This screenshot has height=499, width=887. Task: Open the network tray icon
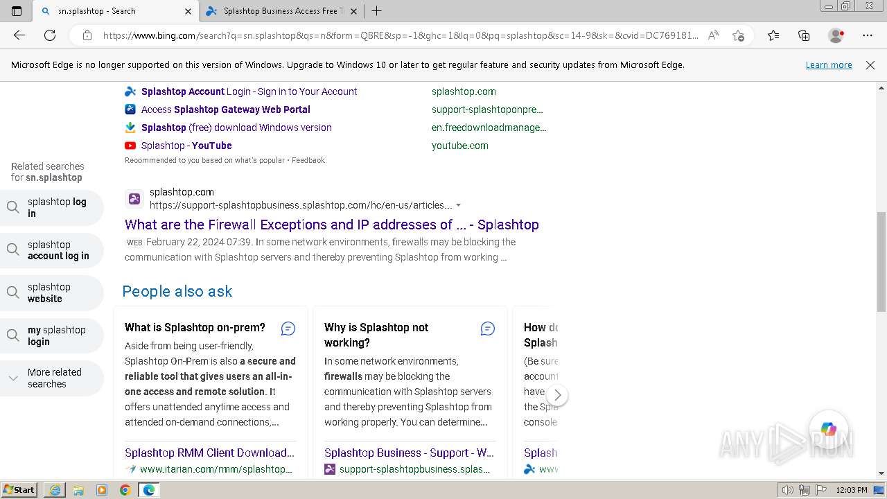[x=805, y=490]
